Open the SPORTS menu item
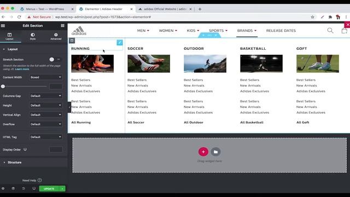This screenshot has width=350, height=197. [x=218, y=31]
